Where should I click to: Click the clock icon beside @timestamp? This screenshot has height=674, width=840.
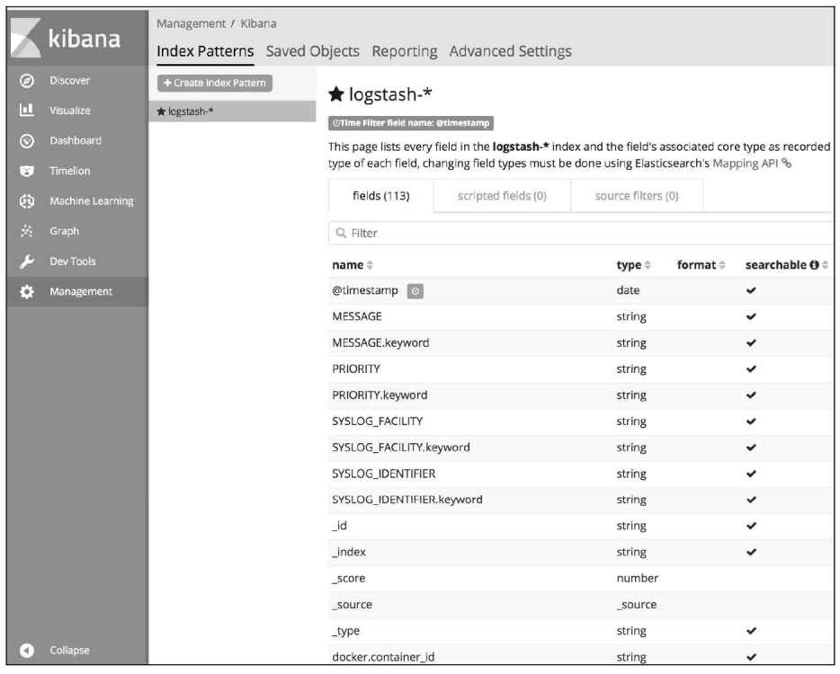pos(415,291)
